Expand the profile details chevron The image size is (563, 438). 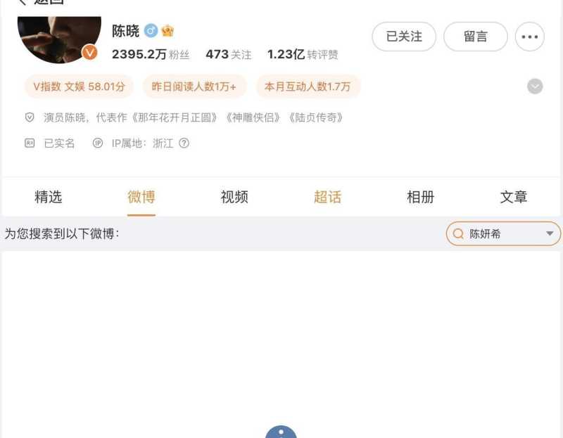tap(535, 86)
